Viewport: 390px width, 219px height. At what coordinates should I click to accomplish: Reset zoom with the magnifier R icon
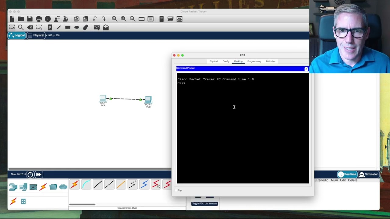(x=123, y=19)
